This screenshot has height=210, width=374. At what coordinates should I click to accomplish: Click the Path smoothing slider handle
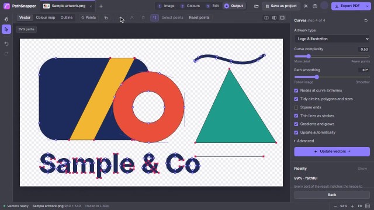(x=317, y=77)
